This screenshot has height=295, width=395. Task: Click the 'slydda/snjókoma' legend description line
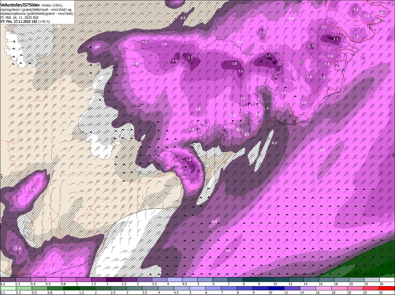[37, 14]
